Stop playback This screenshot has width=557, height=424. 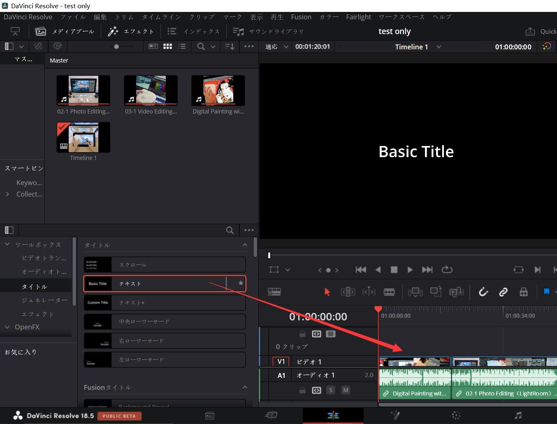[394, 270]
